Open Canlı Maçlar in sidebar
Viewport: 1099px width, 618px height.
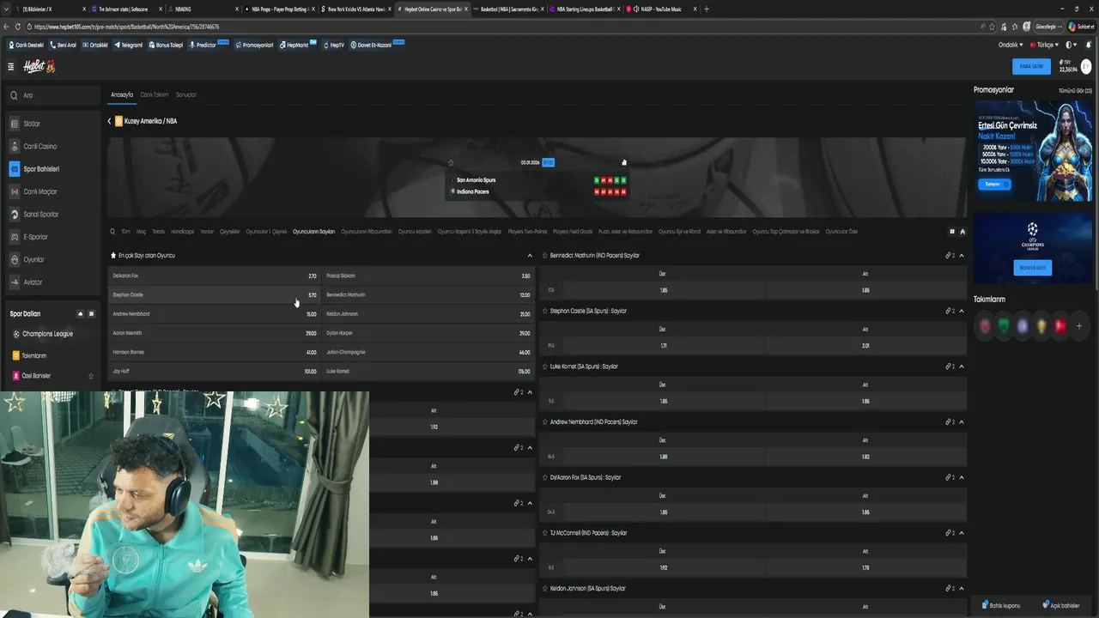[52, 191]
